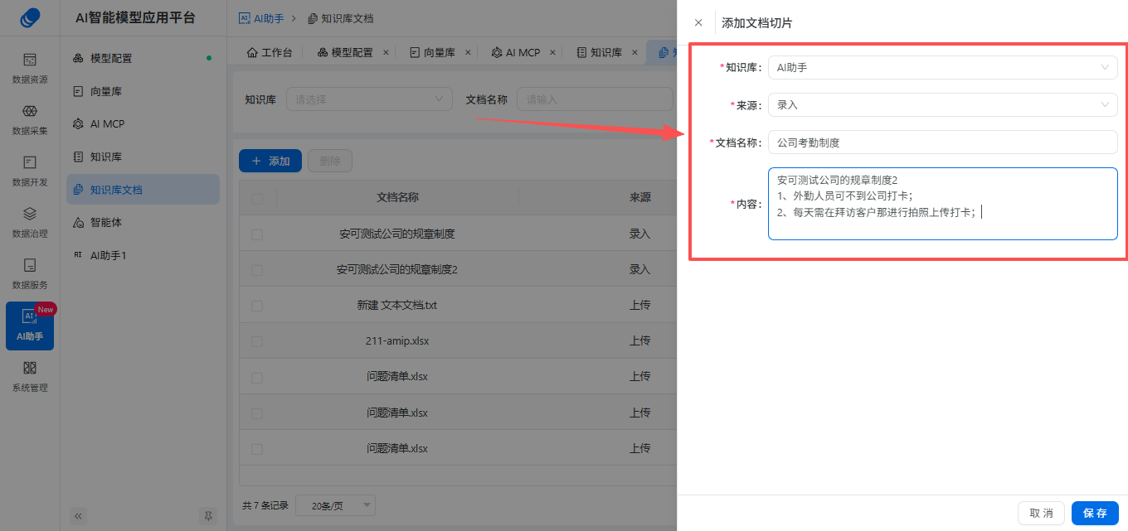Viewport: 1128px width, 531px height.
Task: Open 系统管理 sidebar module
Action: [30, 376]
